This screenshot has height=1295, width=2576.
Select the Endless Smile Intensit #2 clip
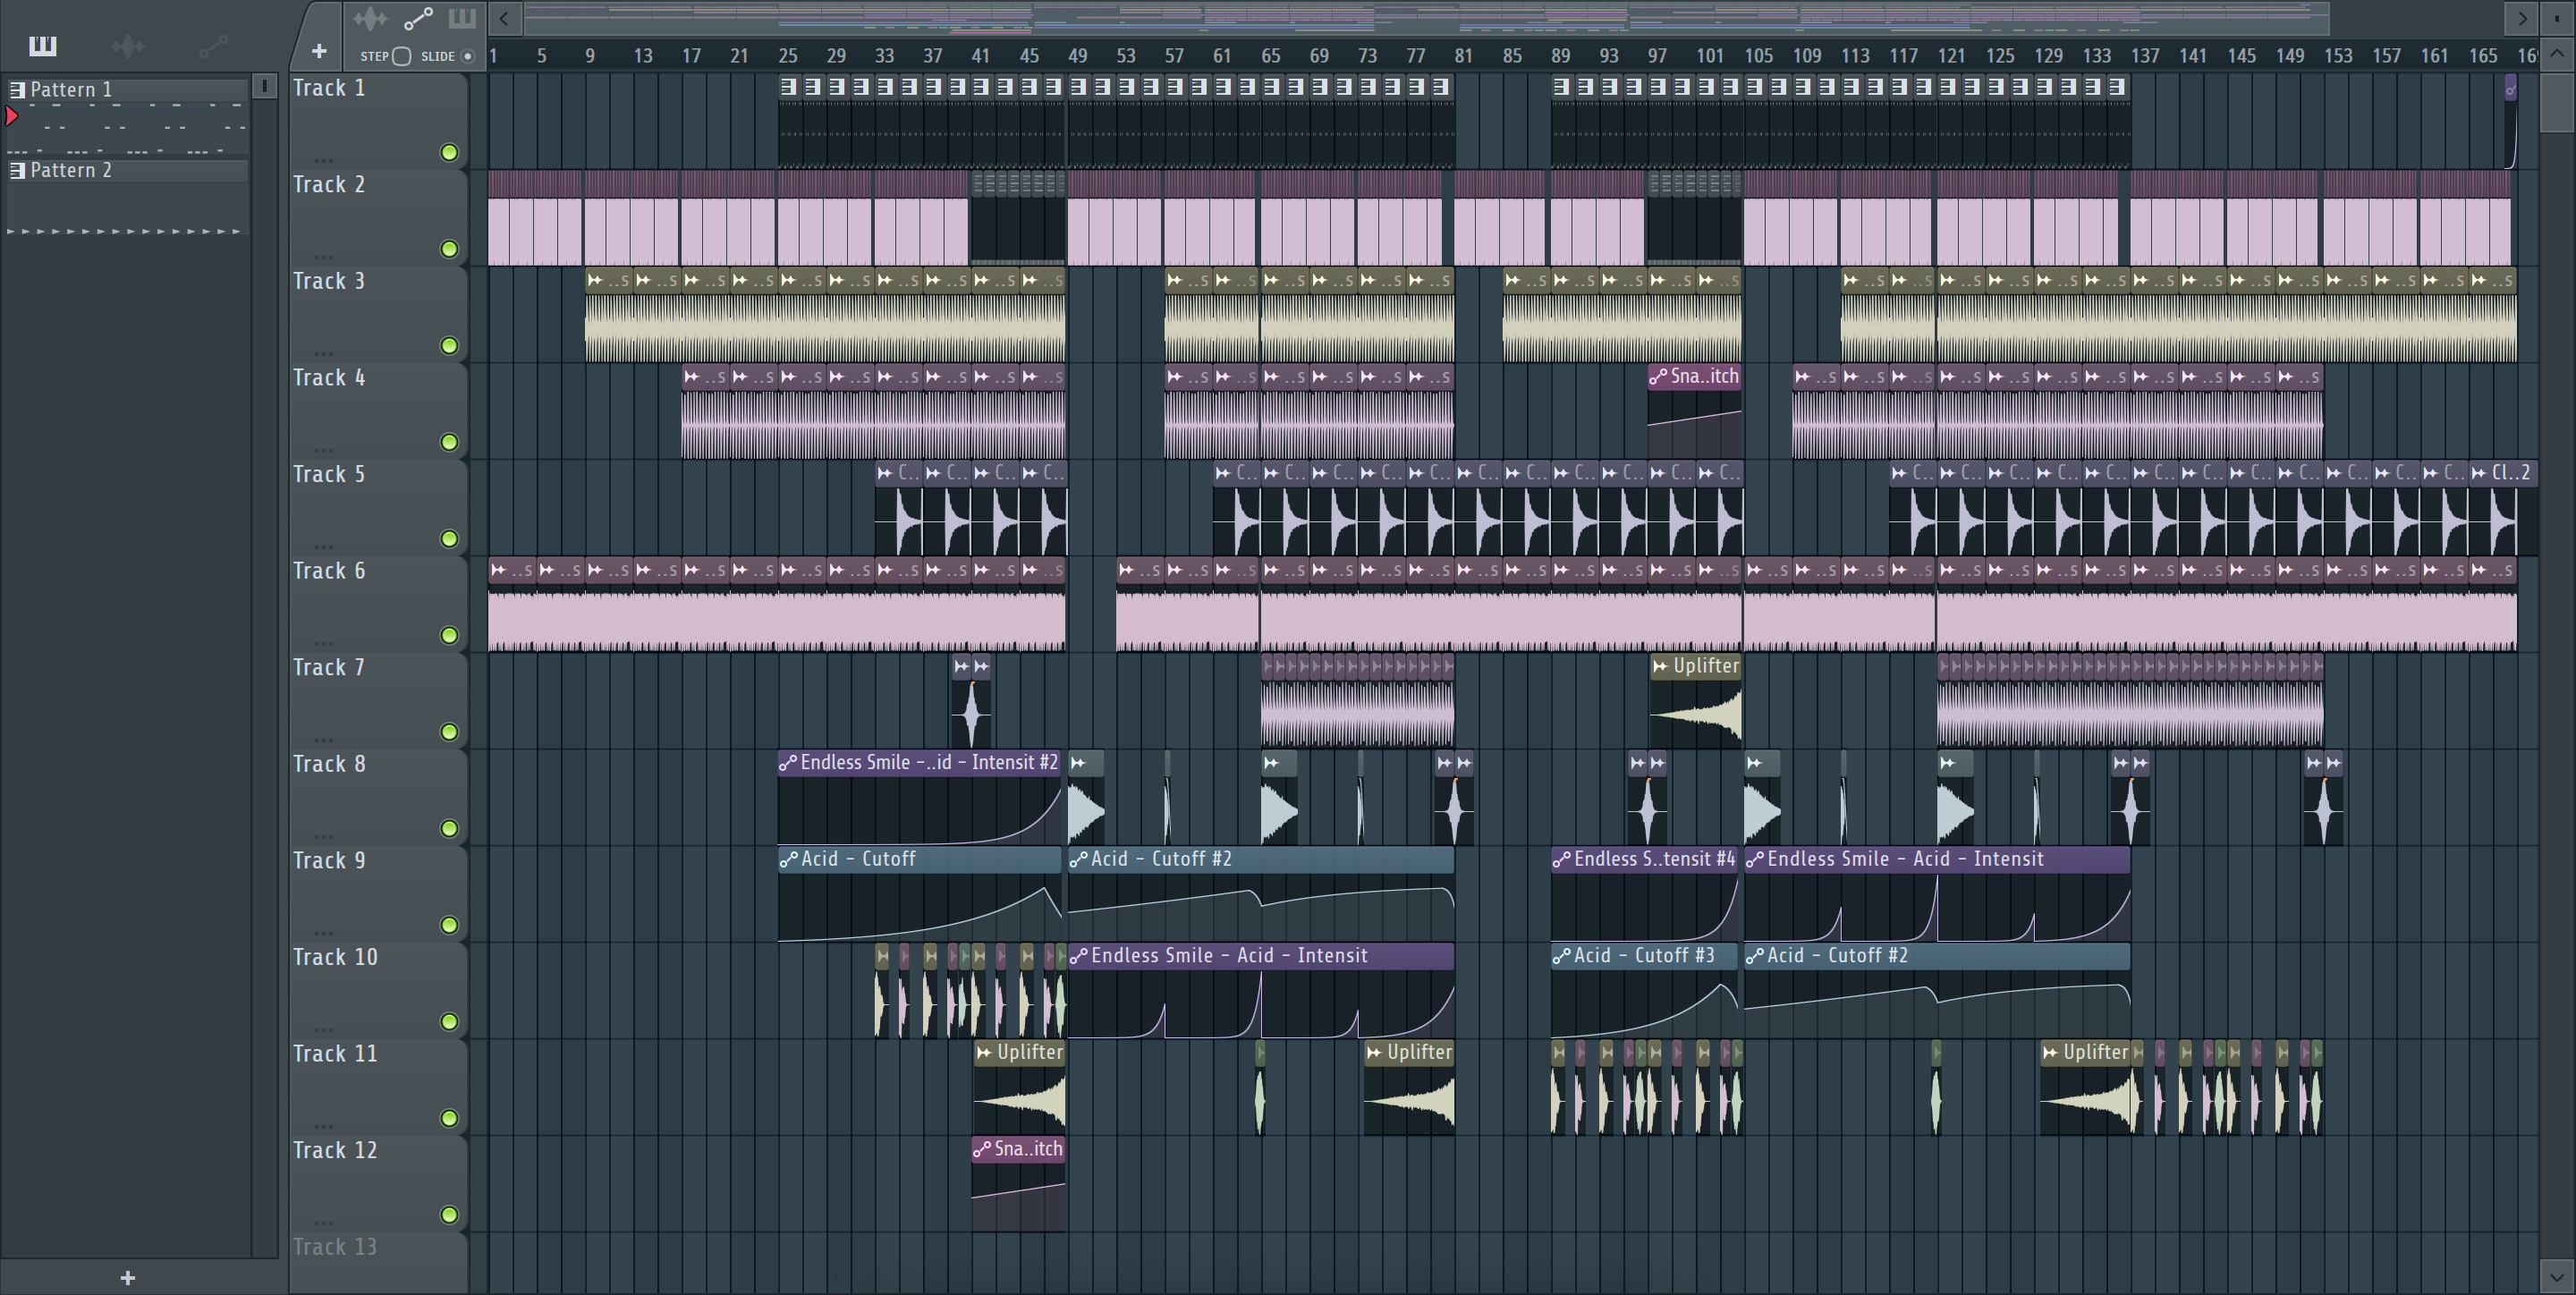coord(919,797)
